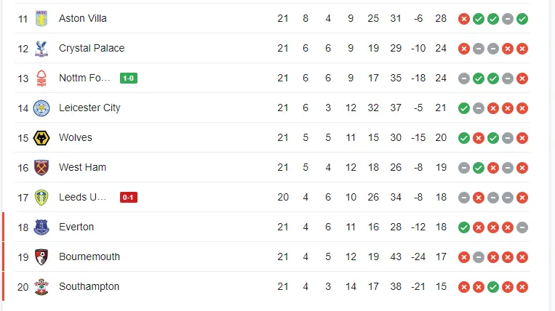This screenshot has height=311, width=555.
Task: Click the Crystal Palace eagle crest
Action: click(x=41, y=48)
